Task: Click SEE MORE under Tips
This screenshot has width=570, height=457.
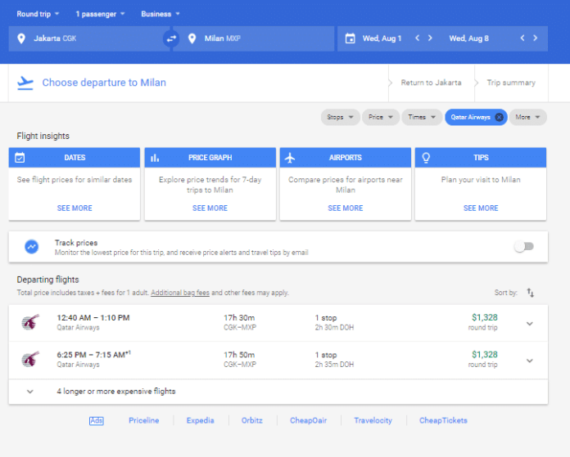Action: click(x=481, y=208)
